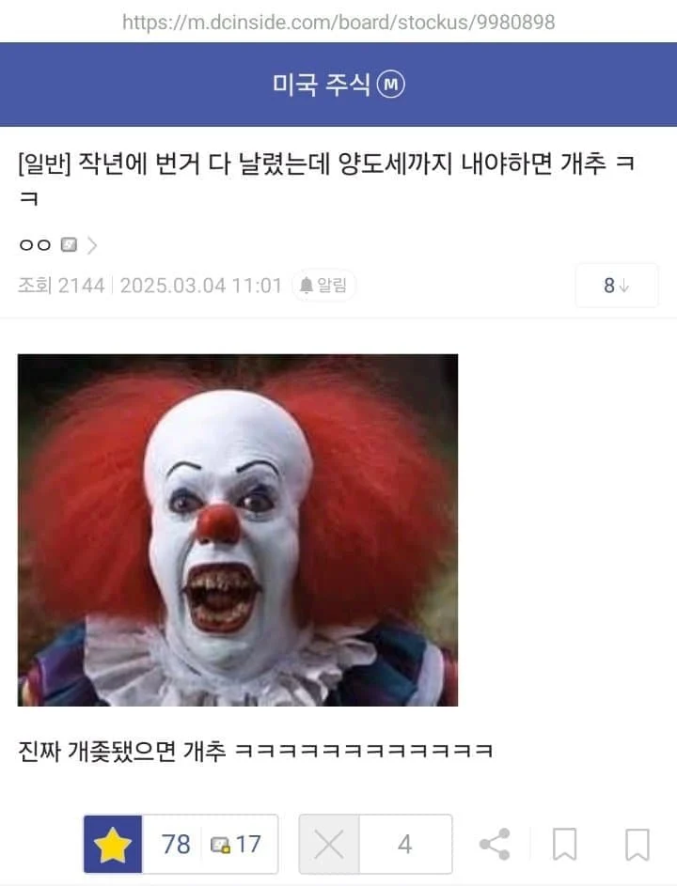Expand author info via chevron arrow
This screenshot has height=886, width=677.
[x=92, y=245]
